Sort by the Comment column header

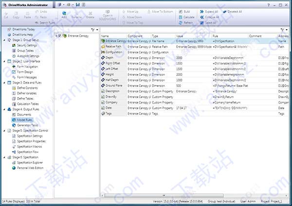[x=263, y=36]
